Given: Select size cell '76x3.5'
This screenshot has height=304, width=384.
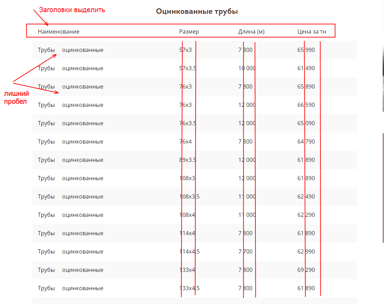Looking at the screenshot, I should [188, 123].
